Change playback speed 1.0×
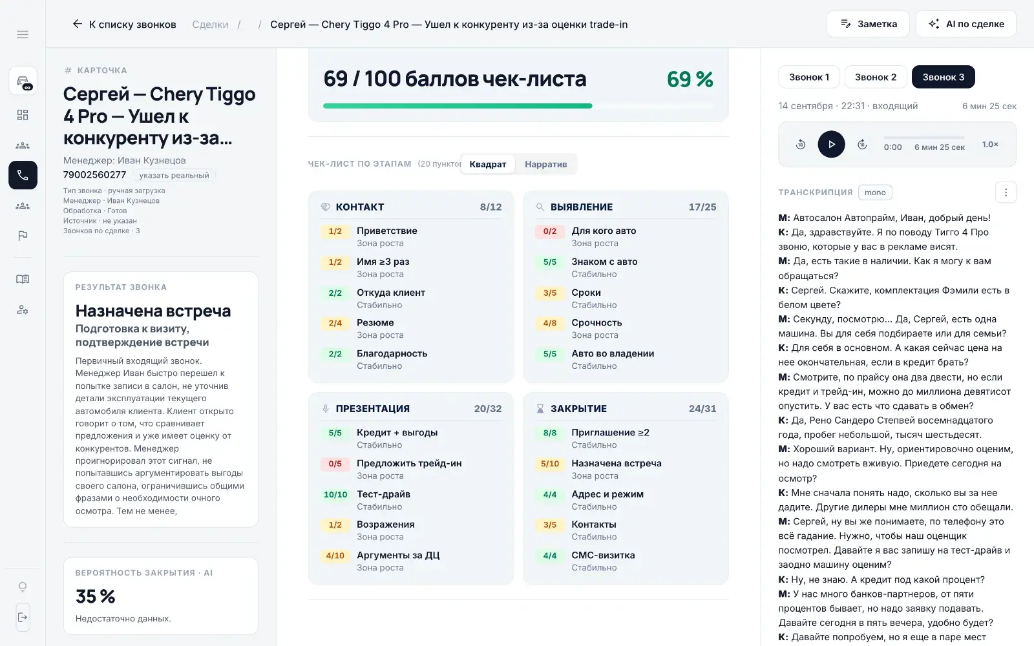Image resolution: width=1034 pixels, height=646 pixels. point(990,145)
